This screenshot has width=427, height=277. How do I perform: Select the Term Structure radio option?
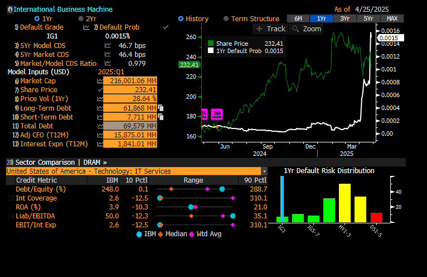226,18
